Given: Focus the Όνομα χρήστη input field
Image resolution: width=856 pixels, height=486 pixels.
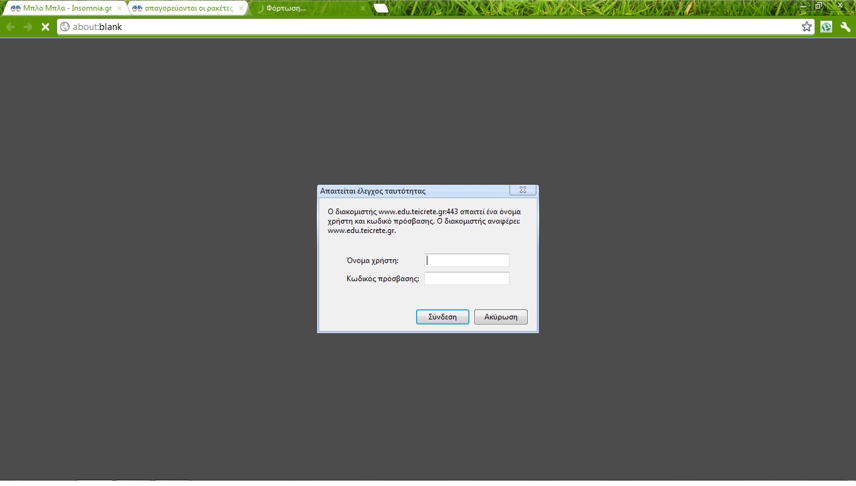Looking at the screenshot, I should 467,260.
